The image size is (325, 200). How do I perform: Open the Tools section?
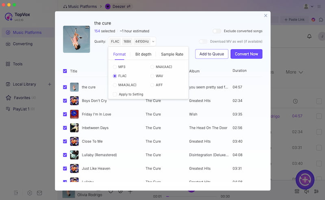tap(17, 64)
